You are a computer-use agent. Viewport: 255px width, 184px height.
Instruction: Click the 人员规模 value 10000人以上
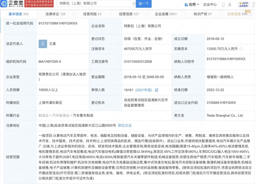pyautogui.click(x=48, y=90)
